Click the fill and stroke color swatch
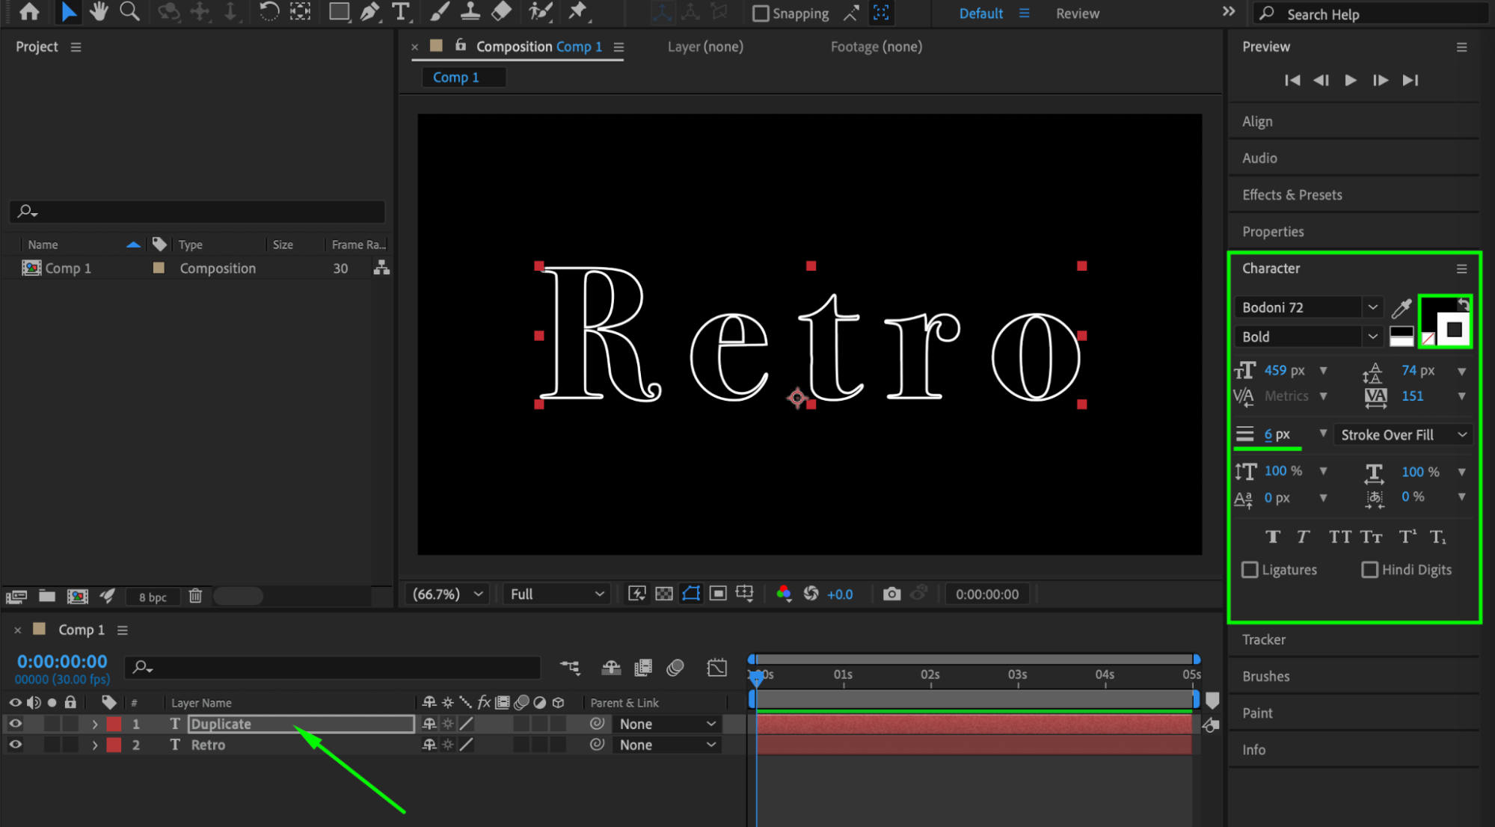The image size is (1495, 827). tap(1445, 321)
